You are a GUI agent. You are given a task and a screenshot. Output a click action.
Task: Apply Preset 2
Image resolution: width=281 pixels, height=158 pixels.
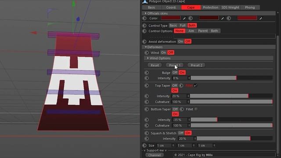(196, 65)
